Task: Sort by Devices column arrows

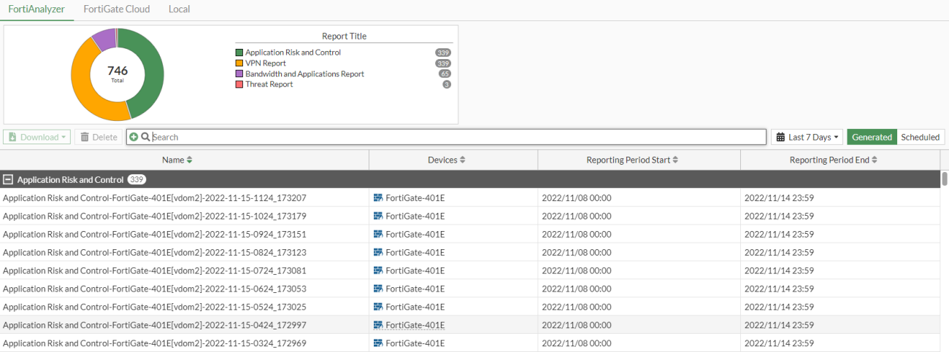Action: pos(462,160)
